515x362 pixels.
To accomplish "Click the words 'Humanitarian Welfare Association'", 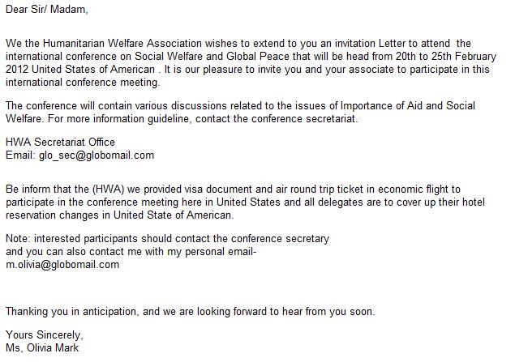I will tap(122, 43).
